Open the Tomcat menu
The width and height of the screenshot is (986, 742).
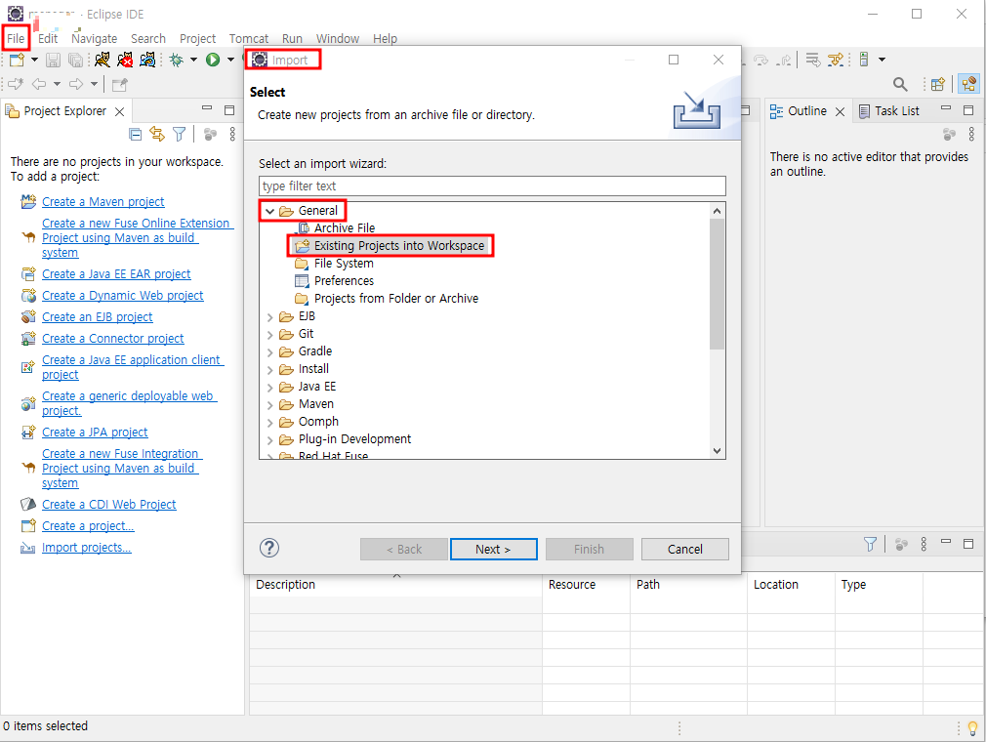(x=248, y=38)
